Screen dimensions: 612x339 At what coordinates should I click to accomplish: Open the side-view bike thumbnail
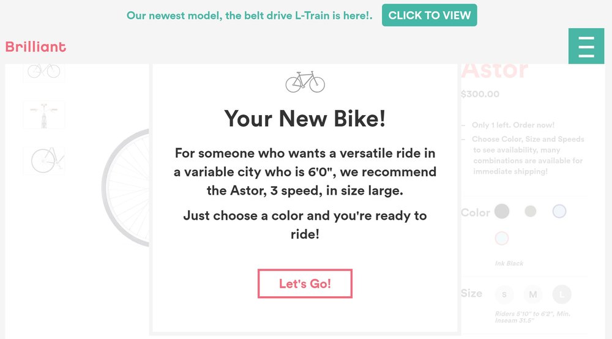pyautogui.click(x=43, y=73)
